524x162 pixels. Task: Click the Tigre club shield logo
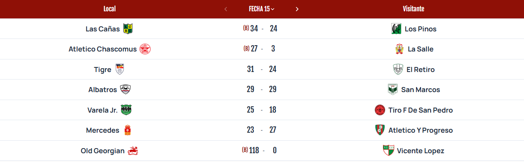click(120, 69)
